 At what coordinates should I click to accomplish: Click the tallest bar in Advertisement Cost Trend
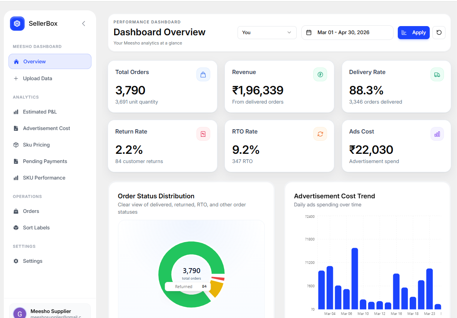(x=355, y=278)
